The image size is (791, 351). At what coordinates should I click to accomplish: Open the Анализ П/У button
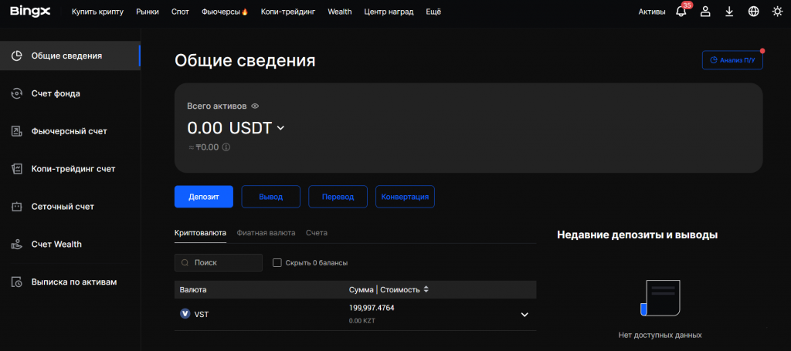coord(732,60)
